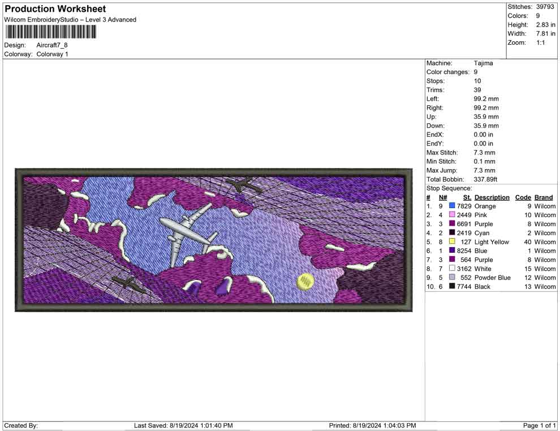Click the EndY value 0.00 in

[x=484, y=144]
